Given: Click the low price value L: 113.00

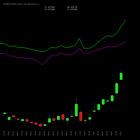Looking at the screenshot, I should [72, 10].
